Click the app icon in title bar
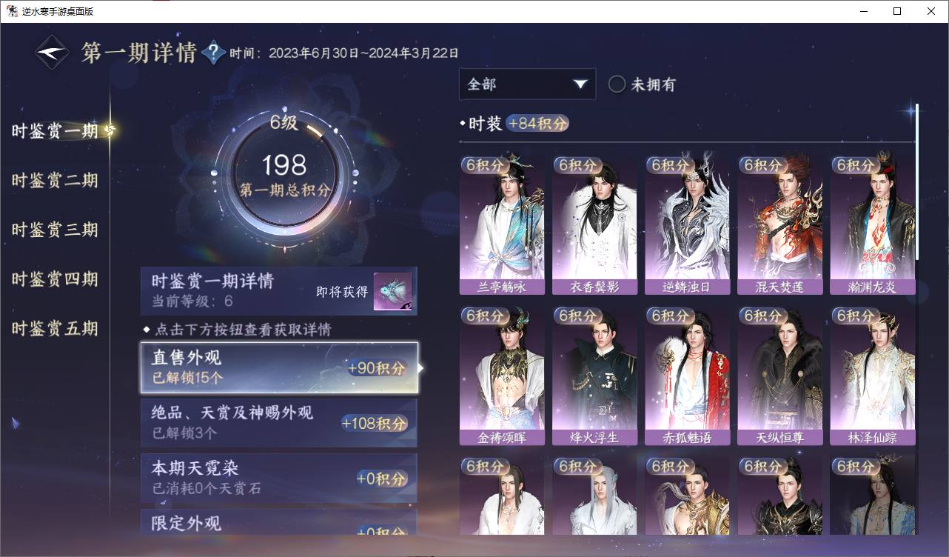The image size is (949, 557). coord(12,11)
